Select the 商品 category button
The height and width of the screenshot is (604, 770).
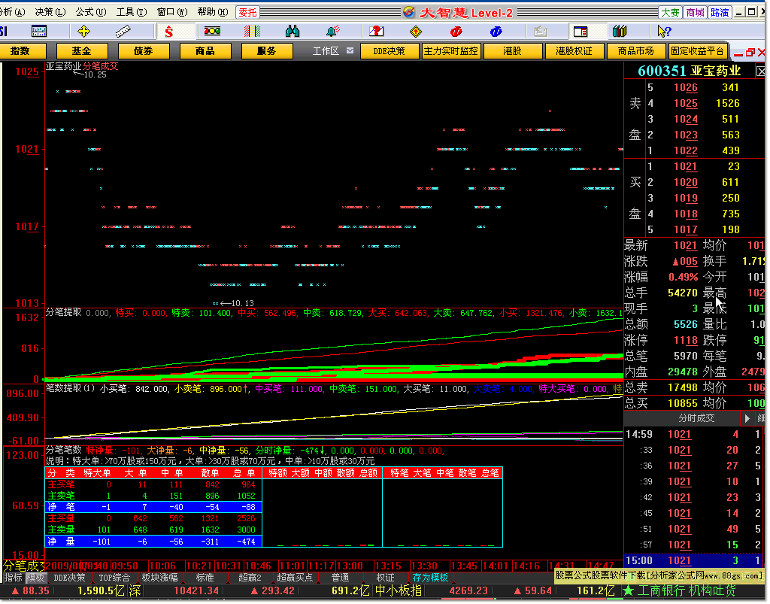pyautogui.click(x=205, y=51)
